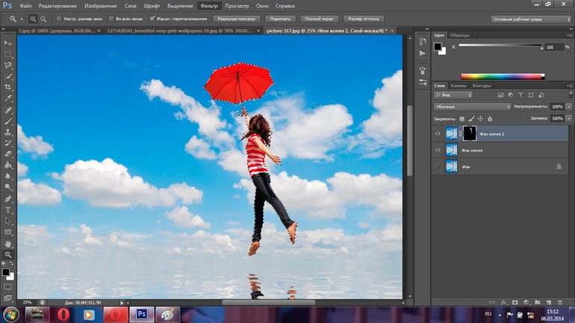Image resolution: width=575 pixels, height=323 pixels.
Task: Click the zoom-out magnifier in options bar
Action: pyautogui.click(x=43, y=19)
